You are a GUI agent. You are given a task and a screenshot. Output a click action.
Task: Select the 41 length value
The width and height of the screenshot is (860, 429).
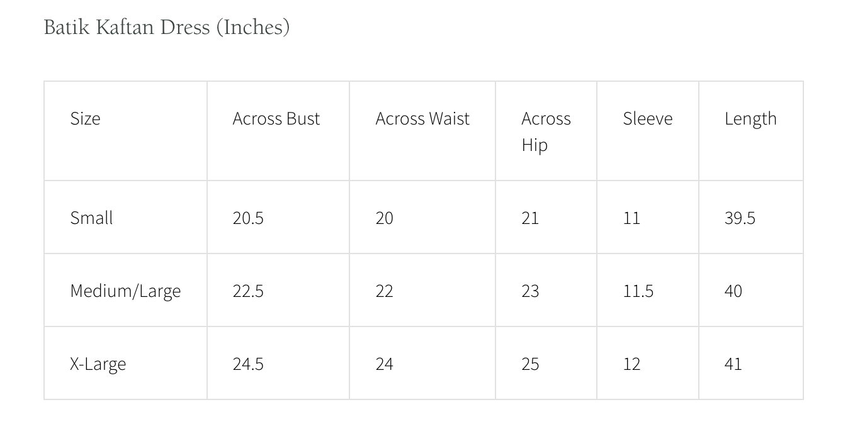pos(733,364)
